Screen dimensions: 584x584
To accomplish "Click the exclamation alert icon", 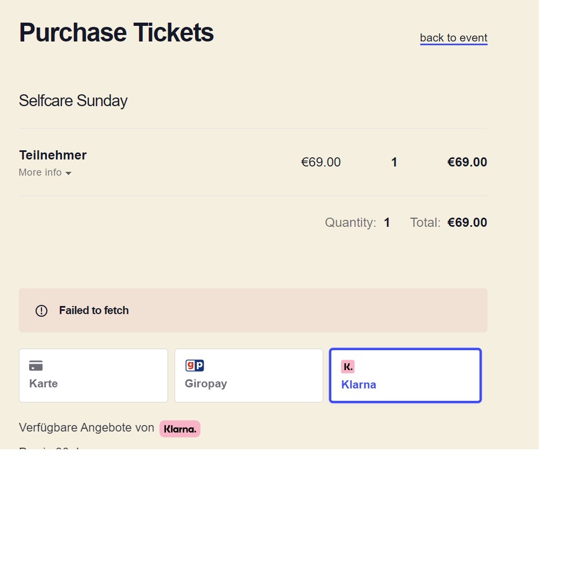I will 41,311.
